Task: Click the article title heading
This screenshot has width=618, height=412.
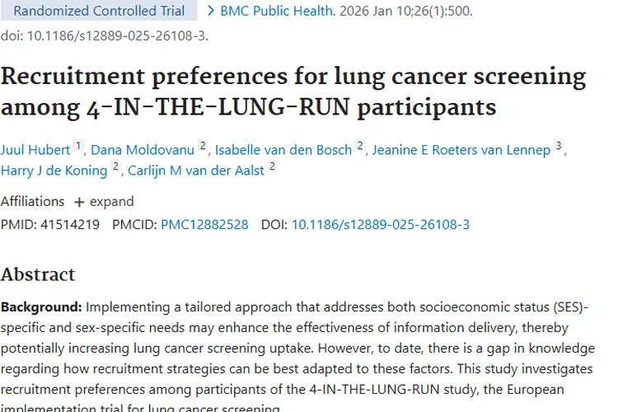Action: coord(293,92)
